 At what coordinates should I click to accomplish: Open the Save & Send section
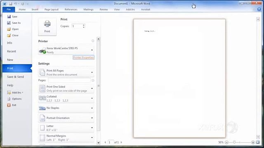tap(16, 77)
